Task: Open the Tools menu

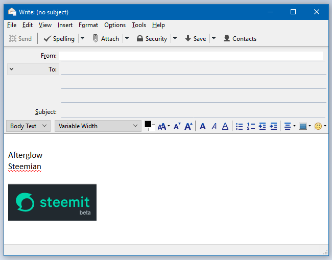Action: 139,25
